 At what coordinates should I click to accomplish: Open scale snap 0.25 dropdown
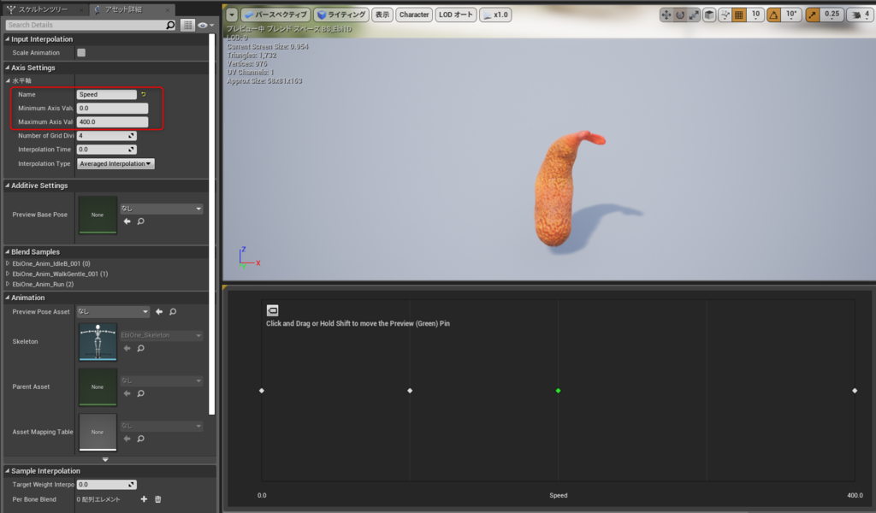pos(832,15)
